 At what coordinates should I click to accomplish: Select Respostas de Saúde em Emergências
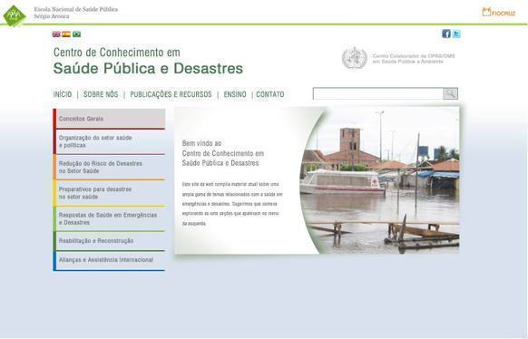[x=109, y=218]
